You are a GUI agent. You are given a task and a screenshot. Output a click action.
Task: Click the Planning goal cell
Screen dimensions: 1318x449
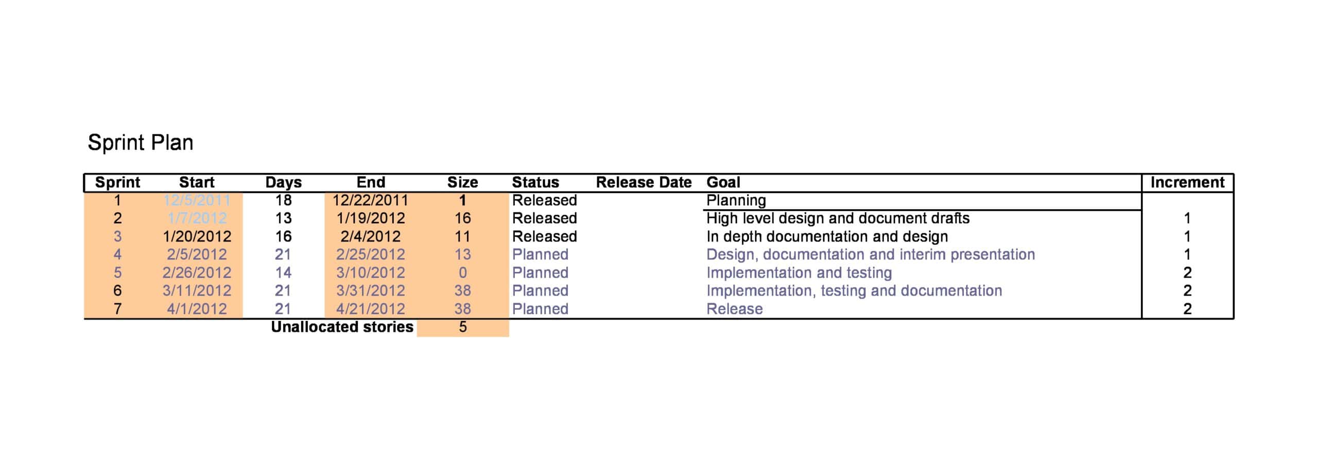pyautogui.click(x=736, y=200)
